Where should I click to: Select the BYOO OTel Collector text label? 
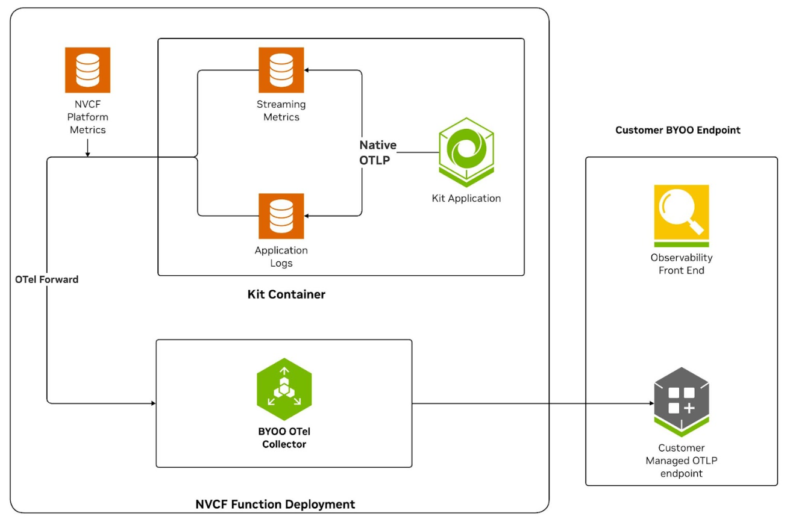tap(284, 438)
